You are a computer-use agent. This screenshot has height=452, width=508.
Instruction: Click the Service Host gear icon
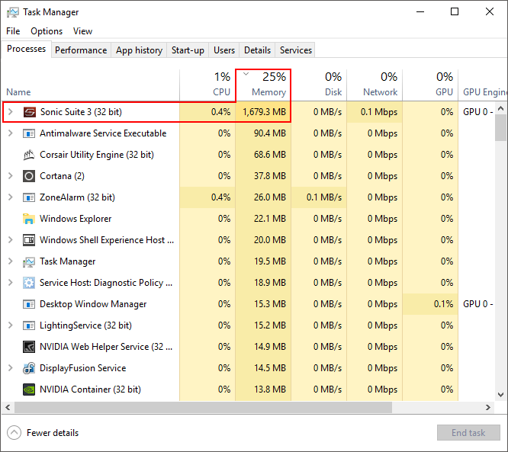(29, 283)
